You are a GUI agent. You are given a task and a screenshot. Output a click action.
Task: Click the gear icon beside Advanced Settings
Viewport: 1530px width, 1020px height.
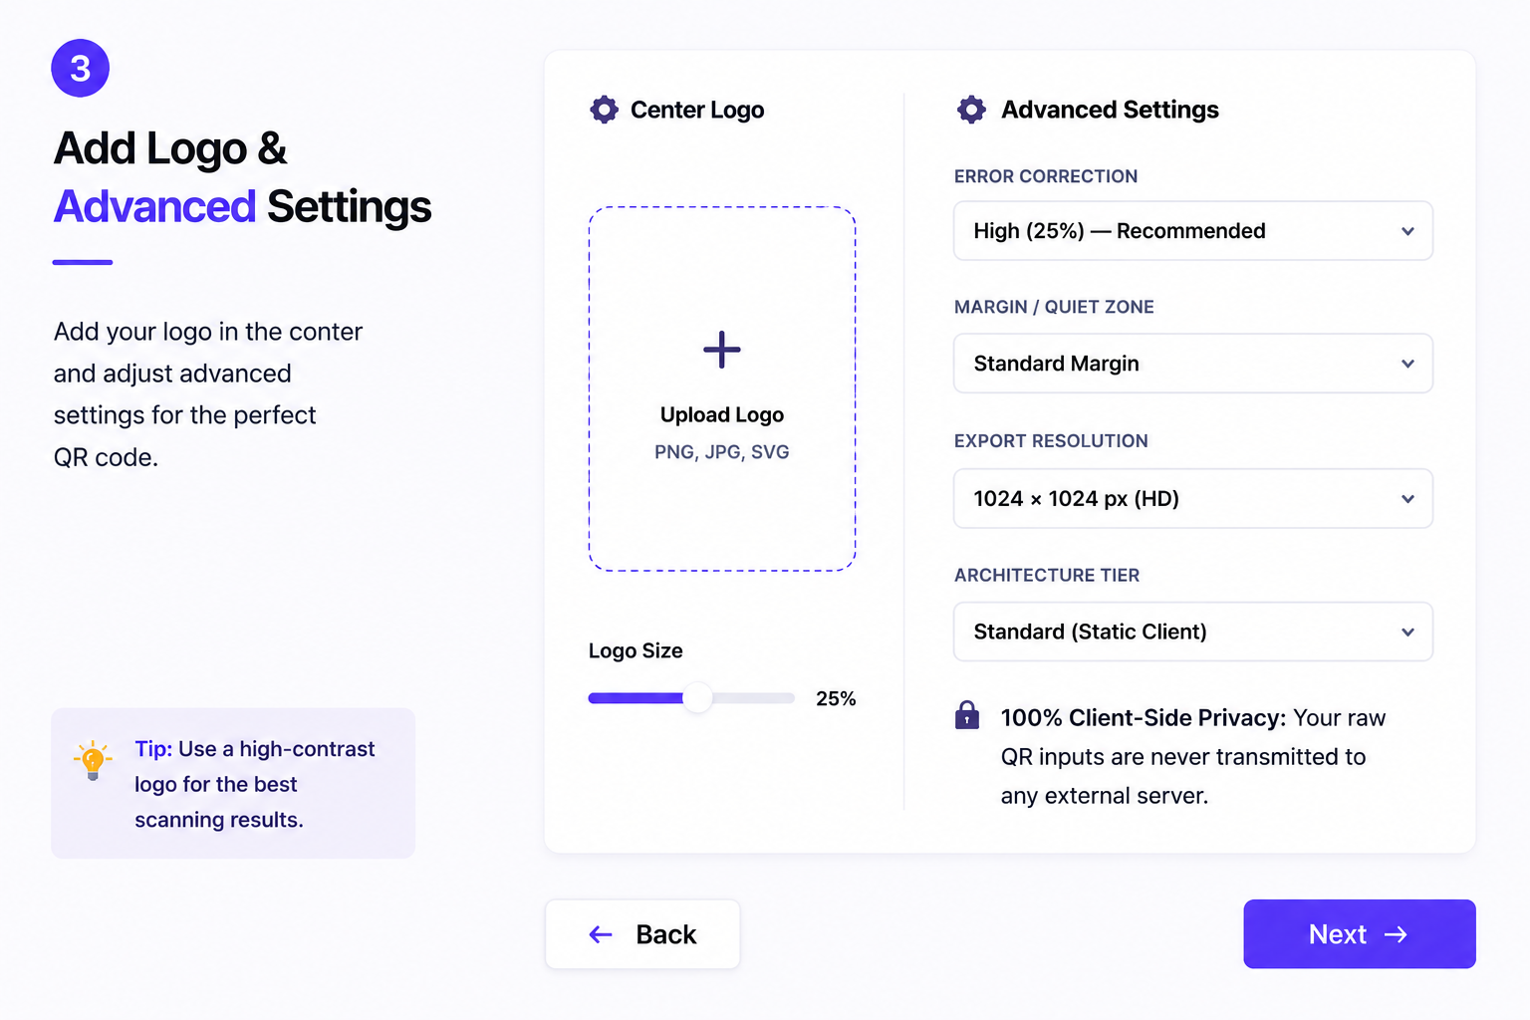pyautogui.click(x=971, y=110)
